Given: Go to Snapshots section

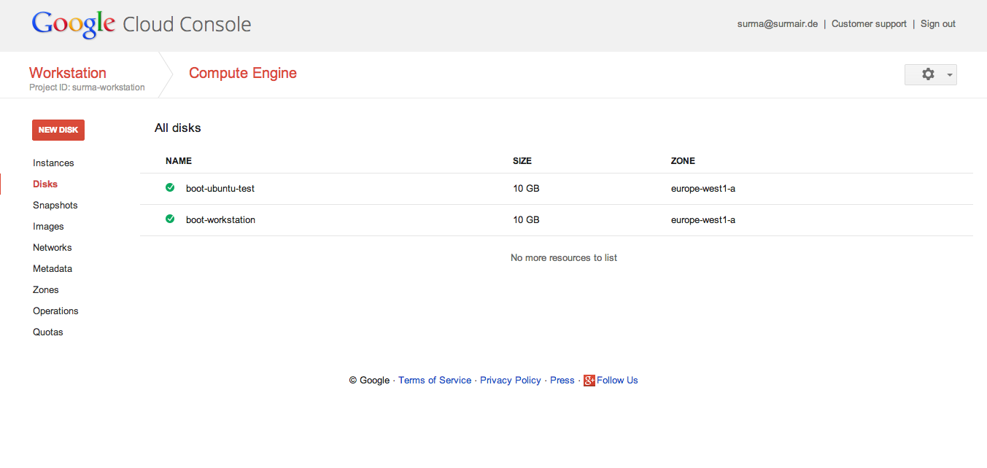Looking at the screenshot, I should (x=55, y=206).
